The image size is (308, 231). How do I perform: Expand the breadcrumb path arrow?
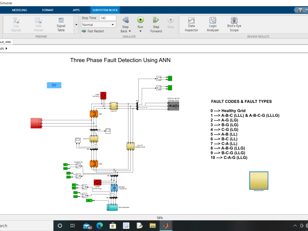pyautogui.click(x=6, y=49)
